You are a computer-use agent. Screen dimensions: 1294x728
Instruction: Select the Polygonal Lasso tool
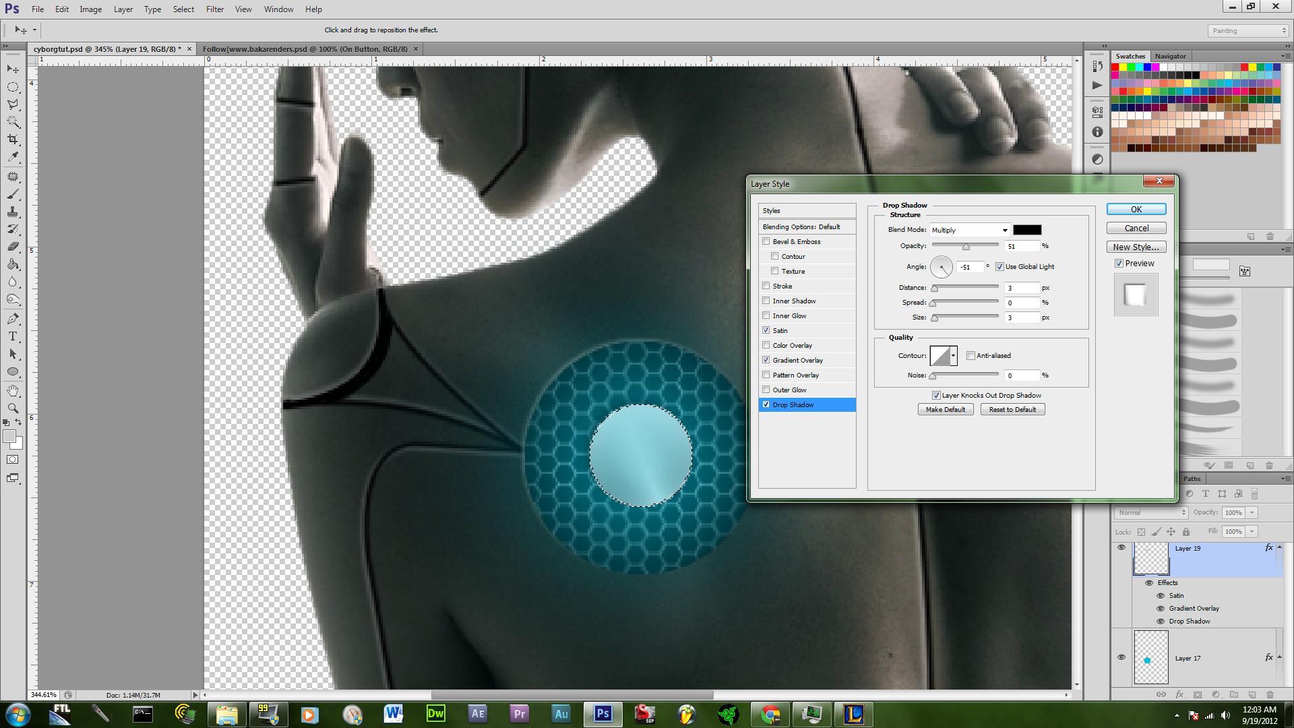click(x=13, y=104)
